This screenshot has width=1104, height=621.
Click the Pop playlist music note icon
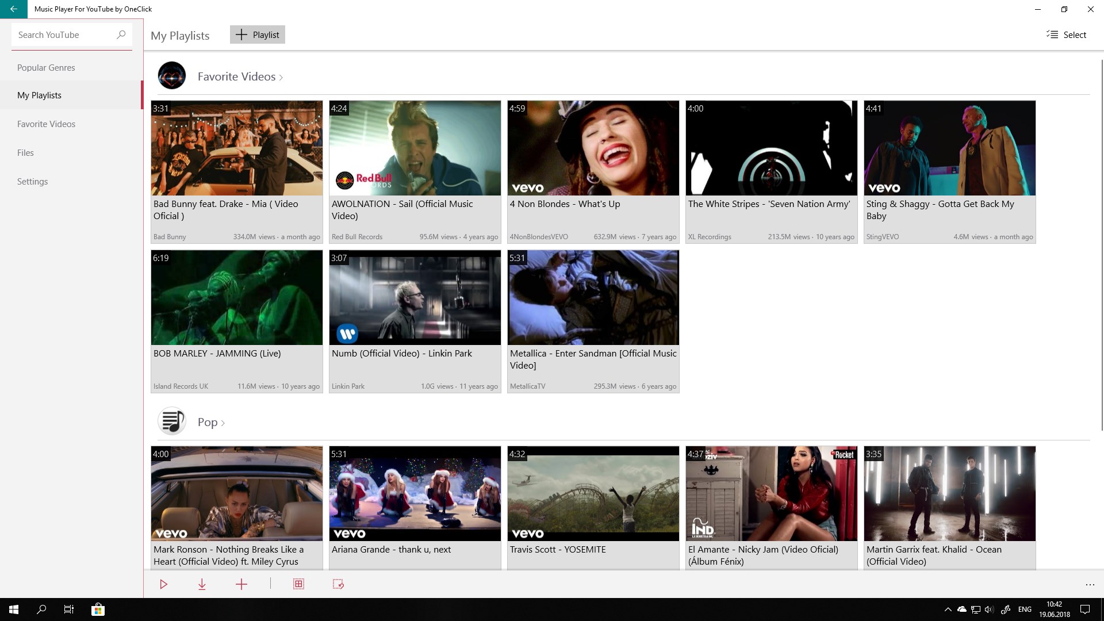[x=172, y=421]
